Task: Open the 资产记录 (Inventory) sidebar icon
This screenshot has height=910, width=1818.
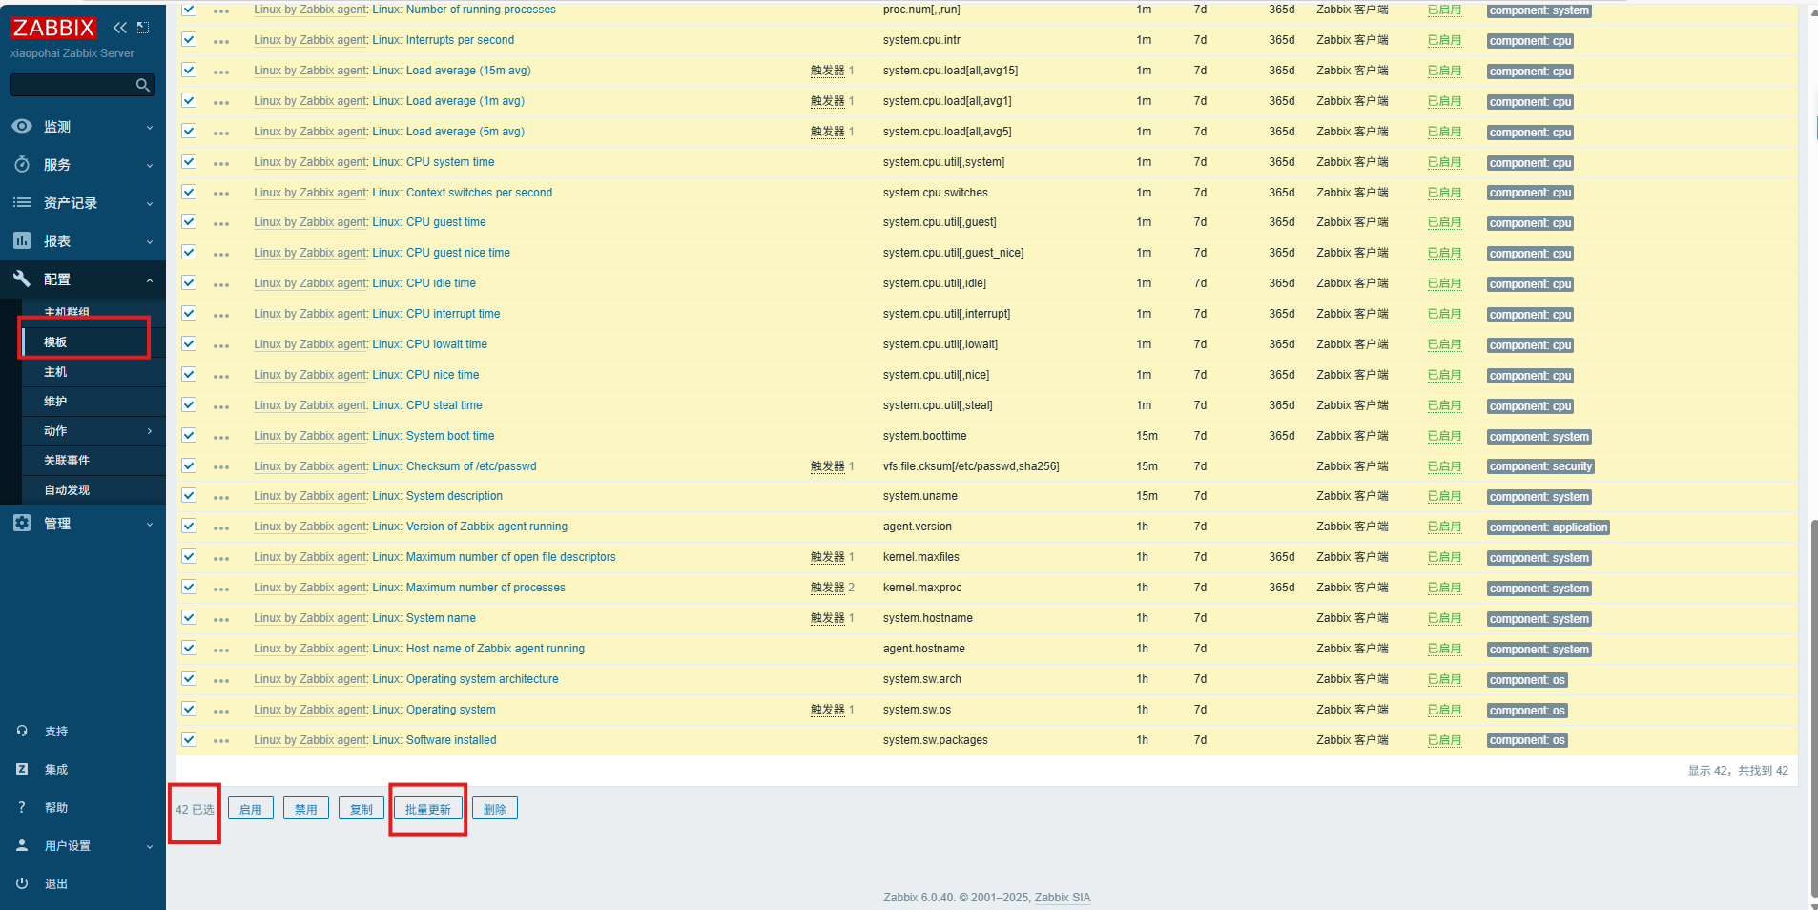Action: 21,202
